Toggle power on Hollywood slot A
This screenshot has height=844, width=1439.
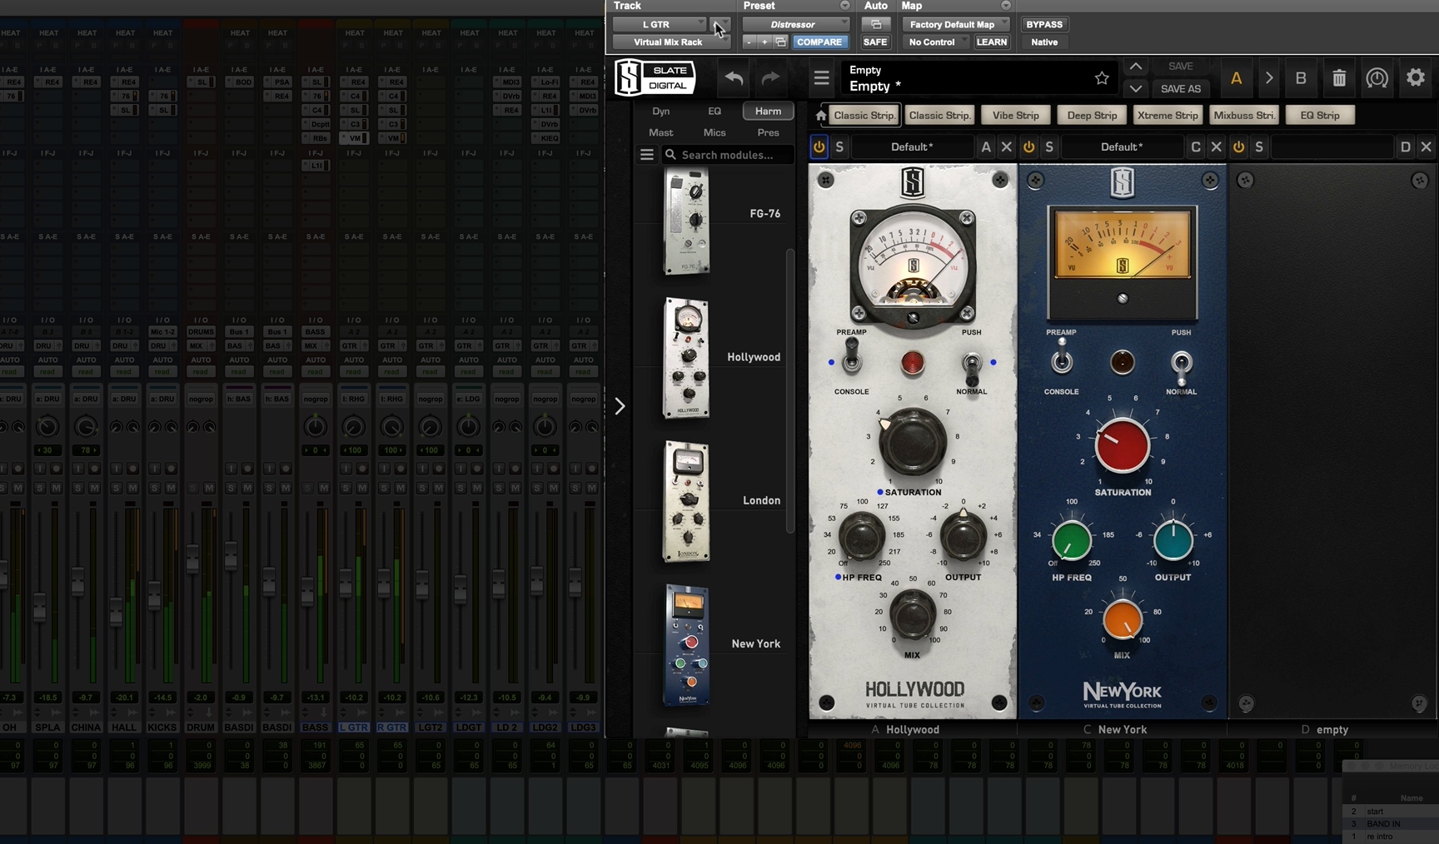[819, 146]
